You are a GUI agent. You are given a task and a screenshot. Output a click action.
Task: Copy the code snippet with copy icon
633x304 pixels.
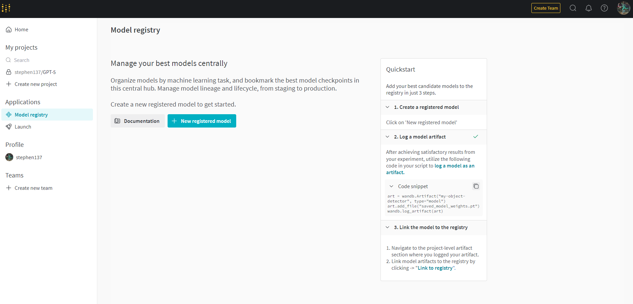(x=476, y=186)
